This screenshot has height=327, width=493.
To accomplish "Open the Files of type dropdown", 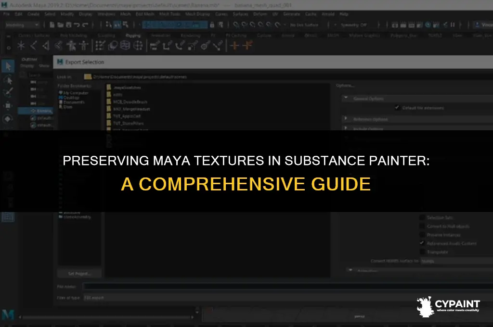I will click(288, 298).
